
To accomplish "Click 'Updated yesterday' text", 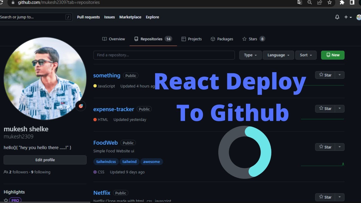I will click(x=130, y=120).
